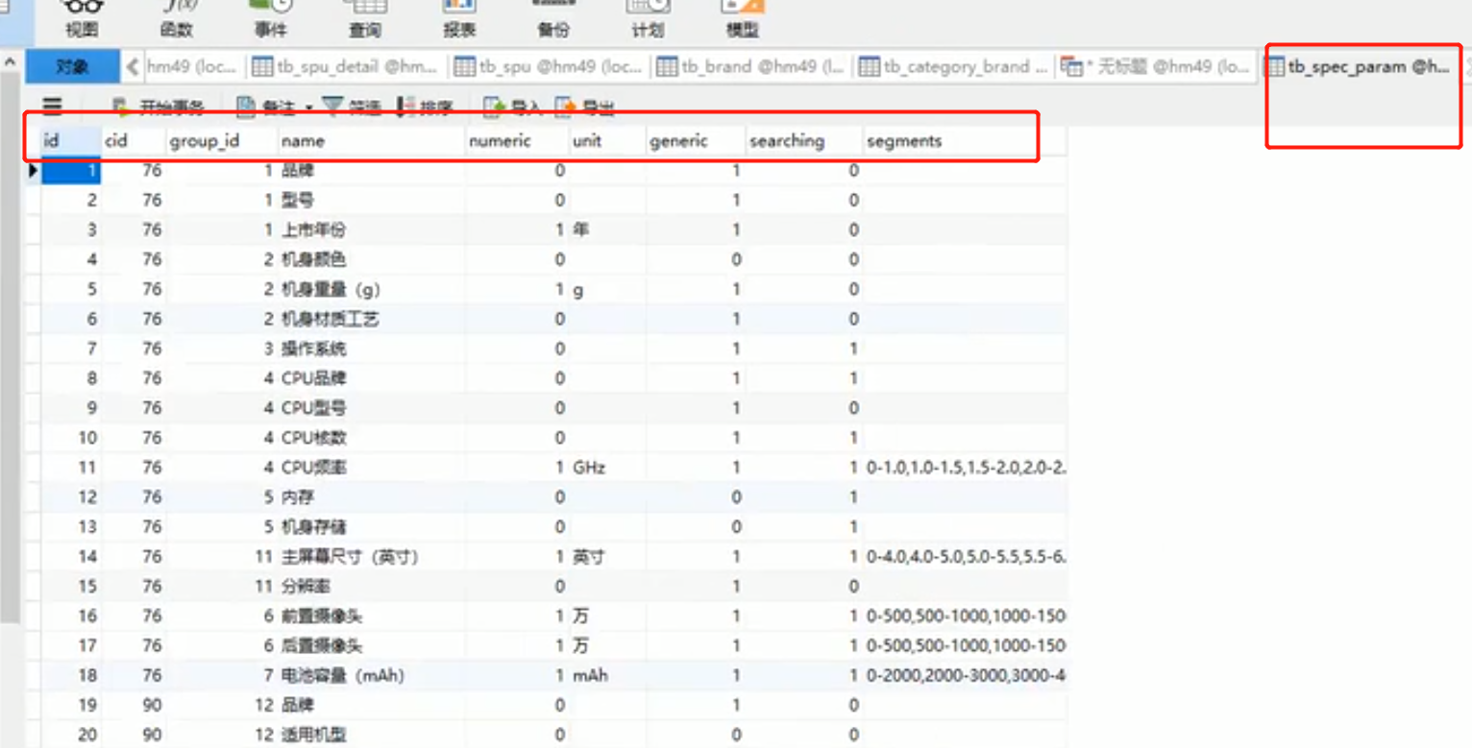The width and height of the screenshot is (1472, 748).
Task: Click the current-row arrow indicator on row 1
Action: click(34, 171)
